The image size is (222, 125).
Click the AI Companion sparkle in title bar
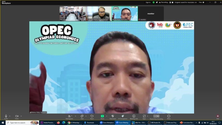(x=157, y=2)
